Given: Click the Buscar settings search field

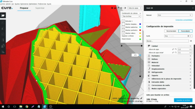Looking at the screenshot, I should click(167, 41).
